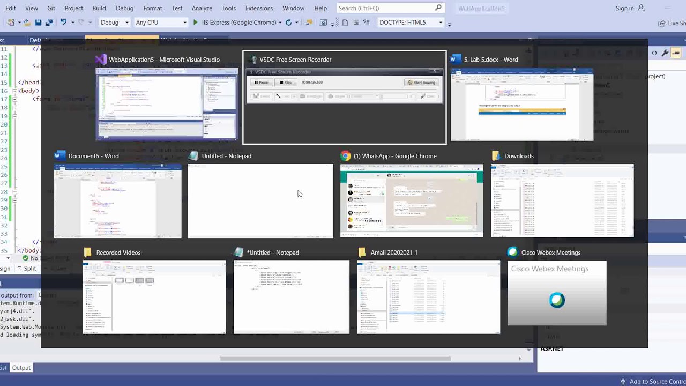Open the Debug menu
Image resolution: width=686 pixels, height=386 pixels.
[124, 8]
